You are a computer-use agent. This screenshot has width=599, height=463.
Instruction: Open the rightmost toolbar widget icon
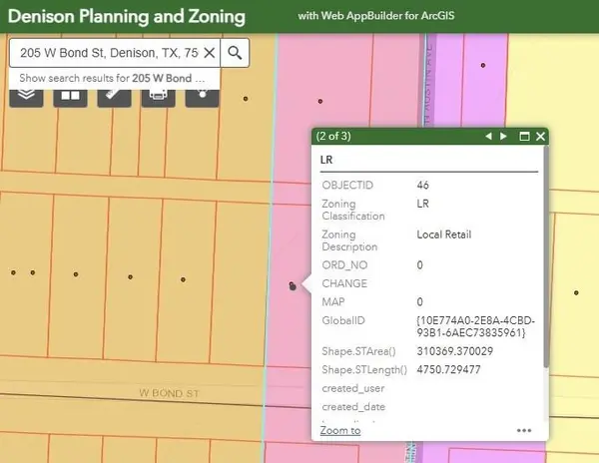point(201,97)
